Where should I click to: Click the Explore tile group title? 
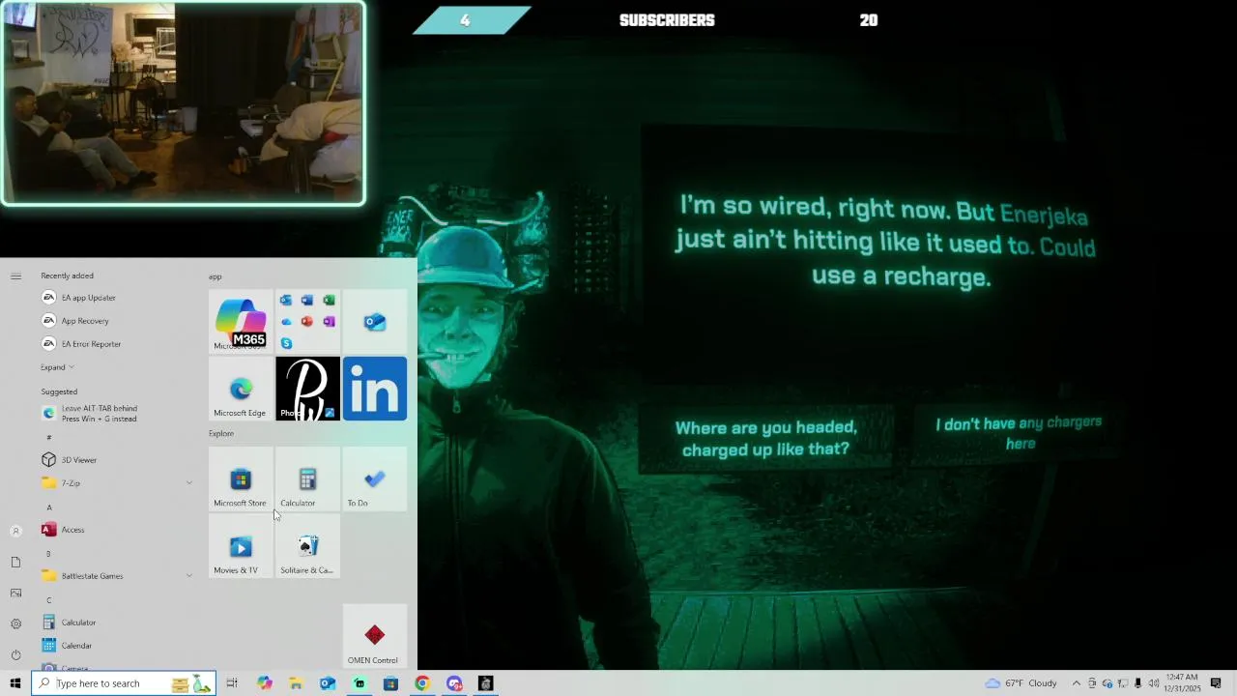point(221,433)
